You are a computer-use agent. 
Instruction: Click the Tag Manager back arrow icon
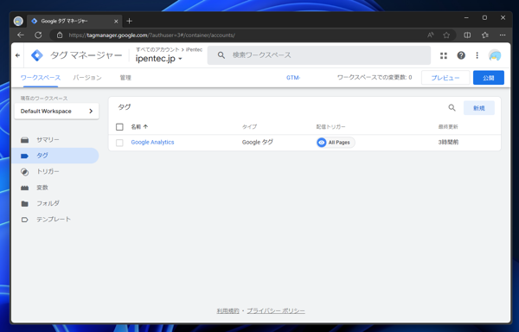pyautogui.click(x=17, y=55)
